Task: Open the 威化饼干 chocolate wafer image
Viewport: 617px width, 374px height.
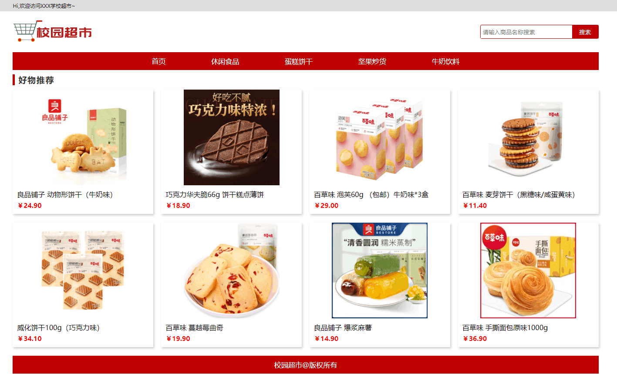Action: coord(83,270)
